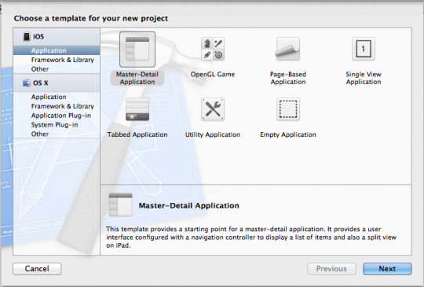Choose the Tabbed Application template icon
This screenshot has height=287, width=424.
pyautogui.click(x=137, y=109)
